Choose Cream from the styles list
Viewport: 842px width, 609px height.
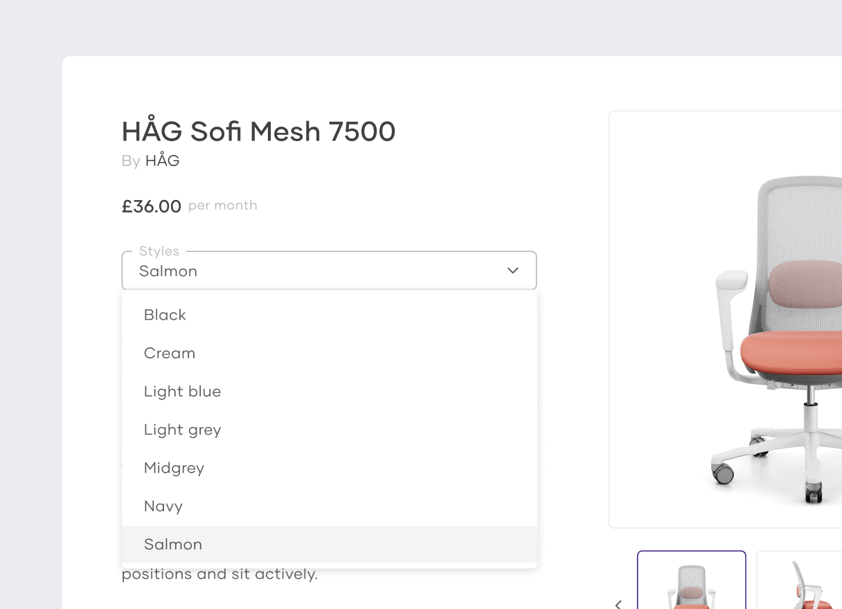[x=170, y=353]
